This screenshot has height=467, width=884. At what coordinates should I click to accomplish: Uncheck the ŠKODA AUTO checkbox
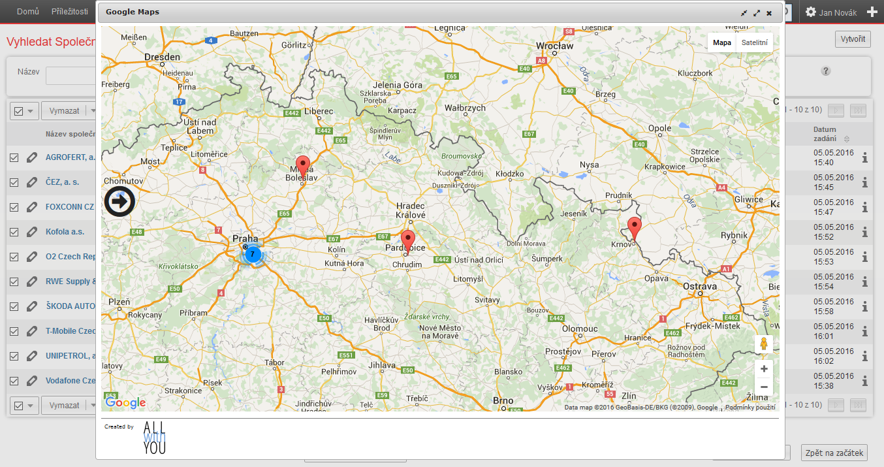14,306
